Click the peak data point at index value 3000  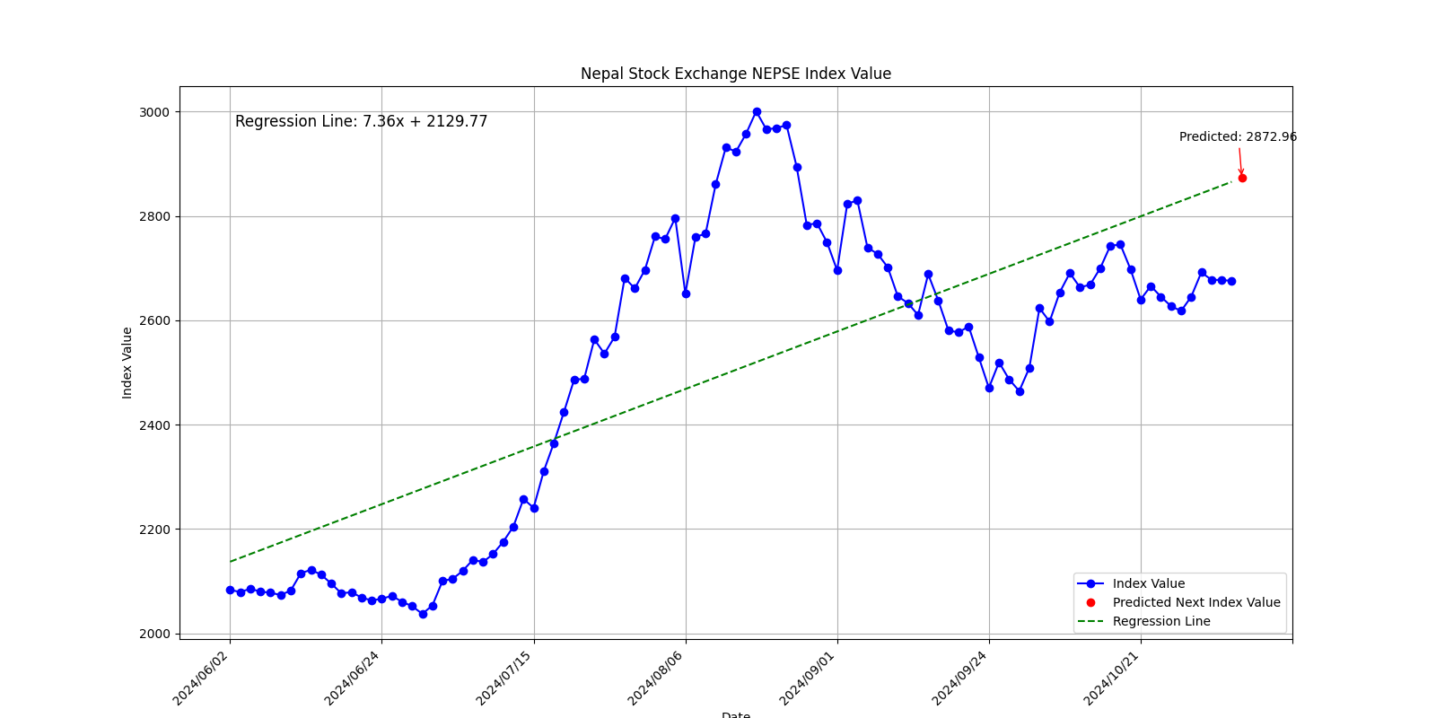tap(757, 112)
